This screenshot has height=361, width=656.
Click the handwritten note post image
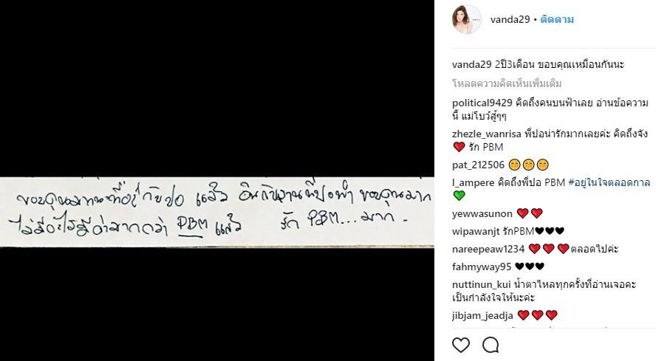click(x=216, y=212)
